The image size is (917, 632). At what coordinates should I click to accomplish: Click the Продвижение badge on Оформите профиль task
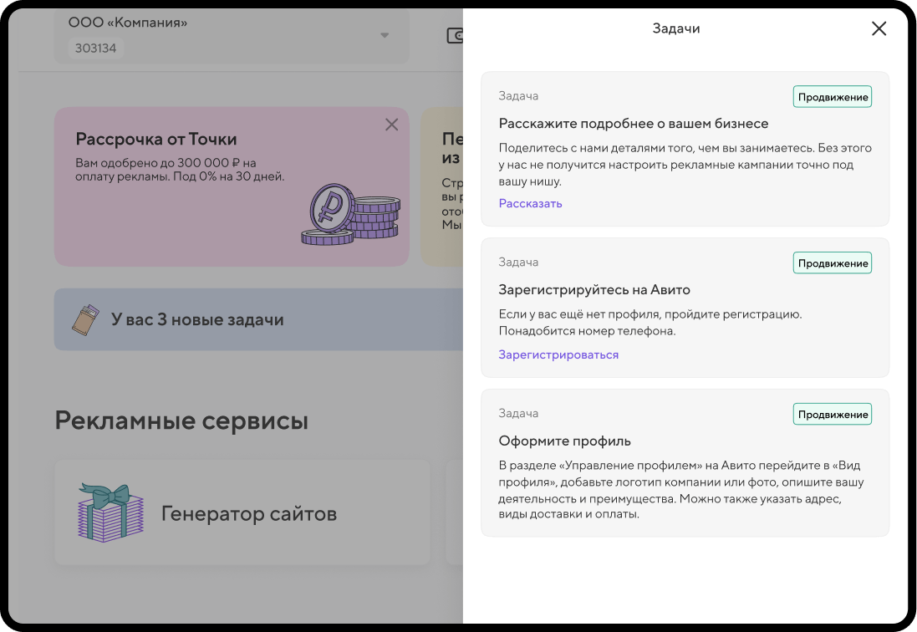[832, 413]
